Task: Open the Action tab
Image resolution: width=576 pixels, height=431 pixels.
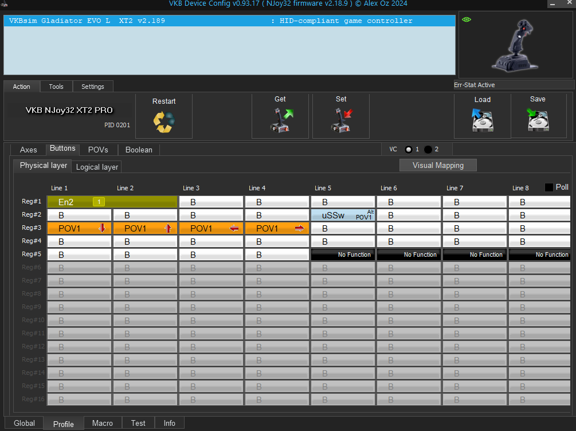Action: (x=22, y=87)
